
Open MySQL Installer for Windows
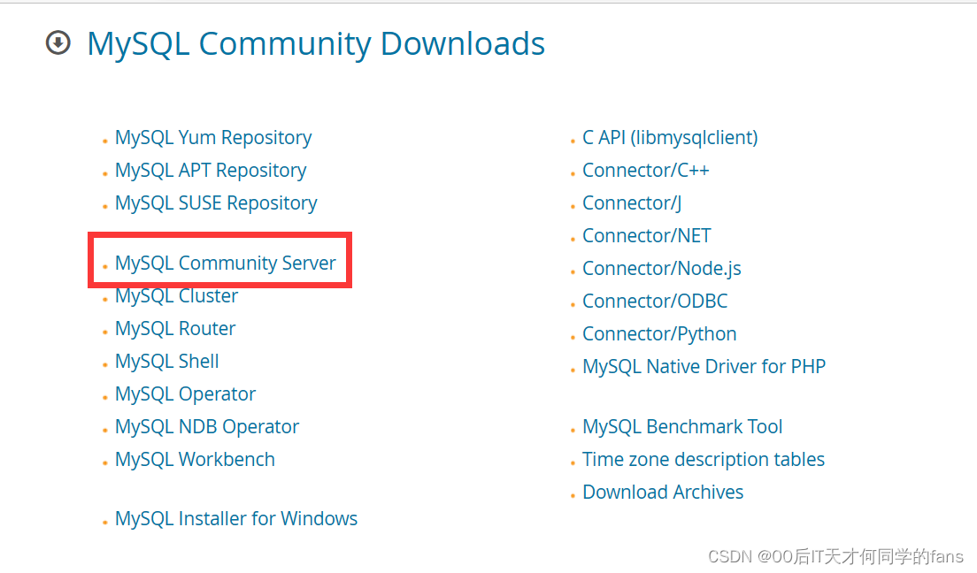(x=235, y=518)
